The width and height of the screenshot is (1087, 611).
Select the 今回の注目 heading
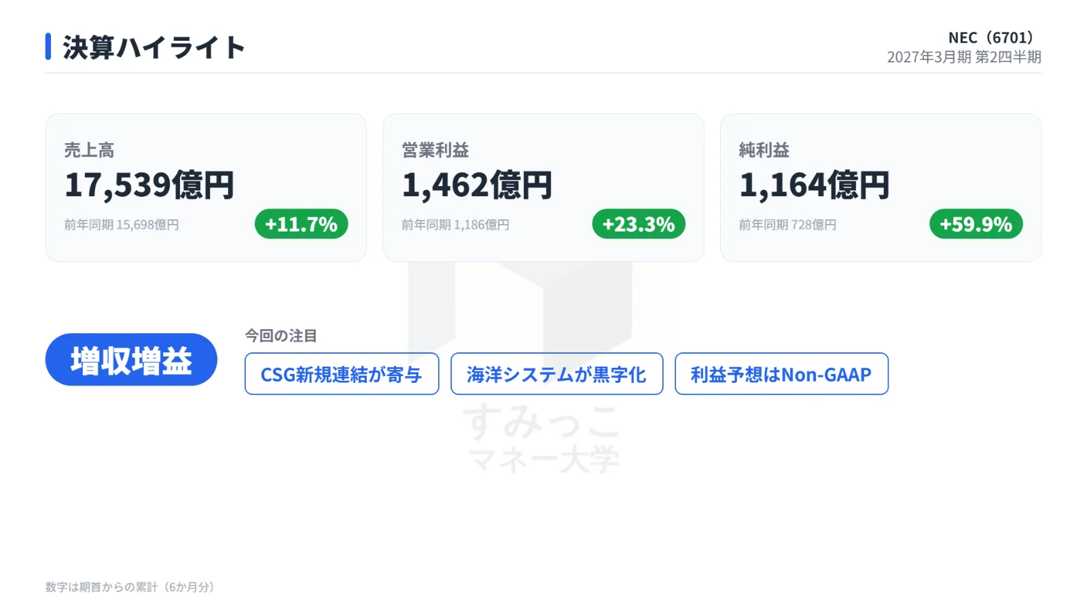[281, 336]
